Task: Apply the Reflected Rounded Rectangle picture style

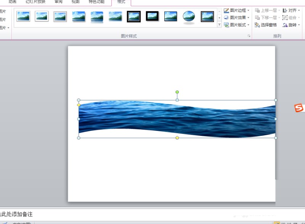Action: pyautogui.click(x=97, y=17)
